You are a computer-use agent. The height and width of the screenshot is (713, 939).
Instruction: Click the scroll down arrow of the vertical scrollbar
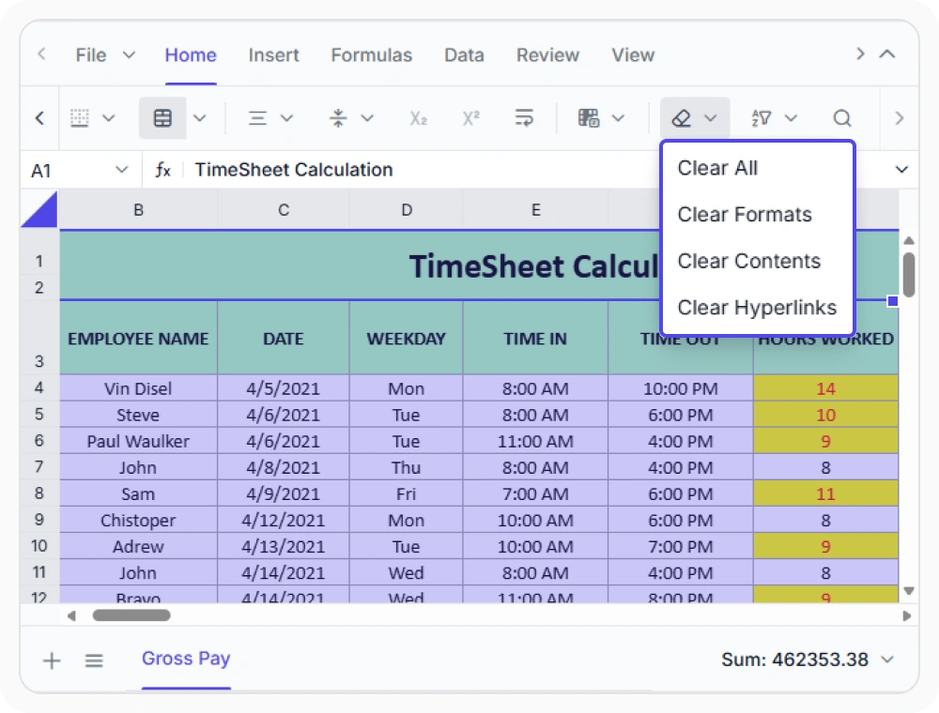point(909,591)
